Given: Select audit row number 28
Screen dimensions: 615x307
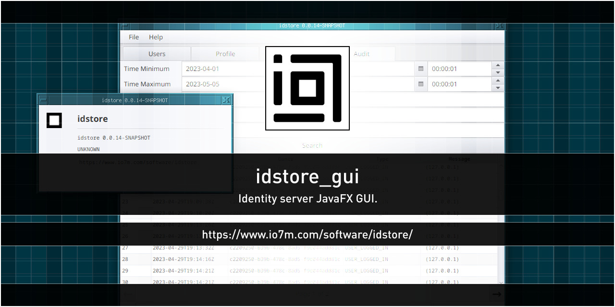Looking at the screenshot, I should tap(125, 259).
